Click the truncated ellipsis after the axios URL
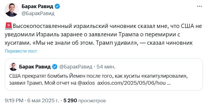 pos(169,84)
